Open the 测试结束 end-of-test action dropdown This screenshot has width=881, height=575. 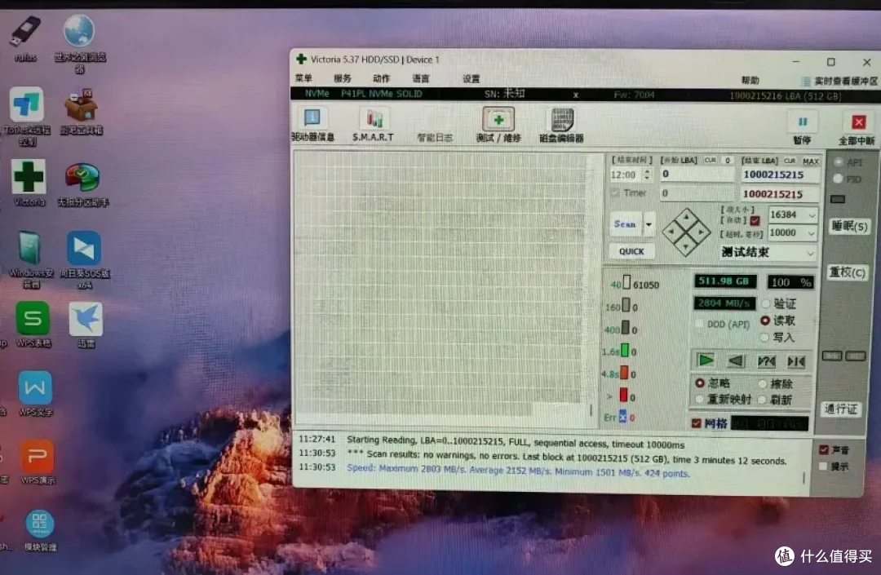point(811,252)
